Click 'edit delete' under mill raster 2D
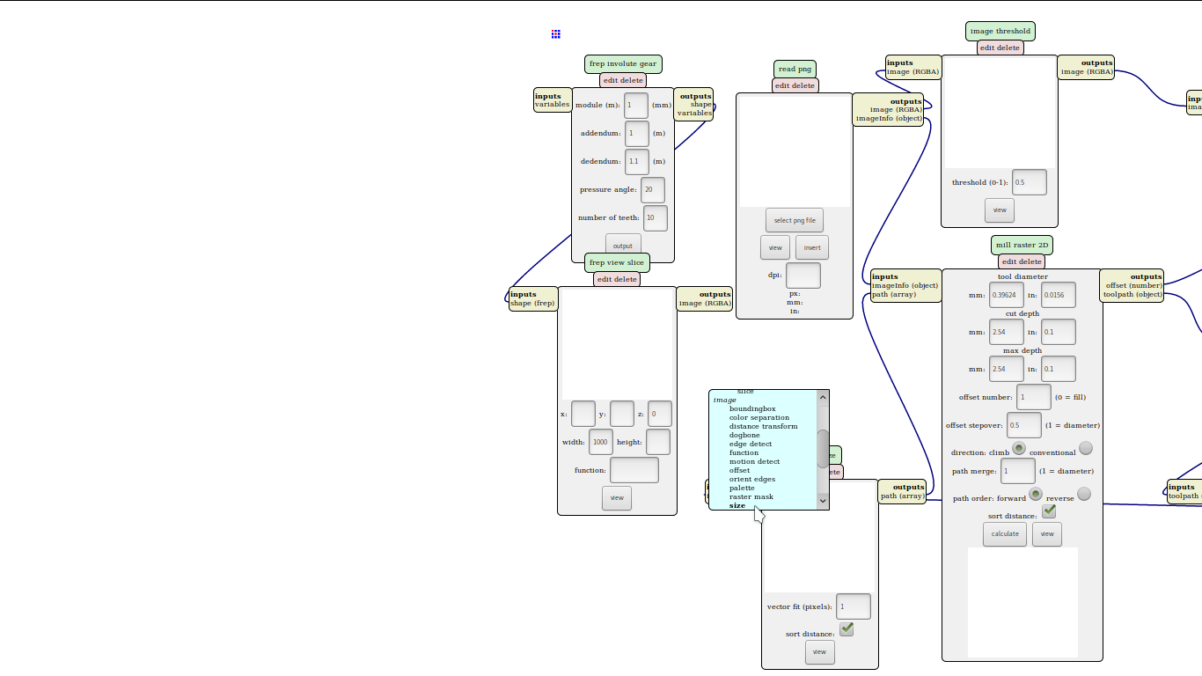 point(1022,261)
